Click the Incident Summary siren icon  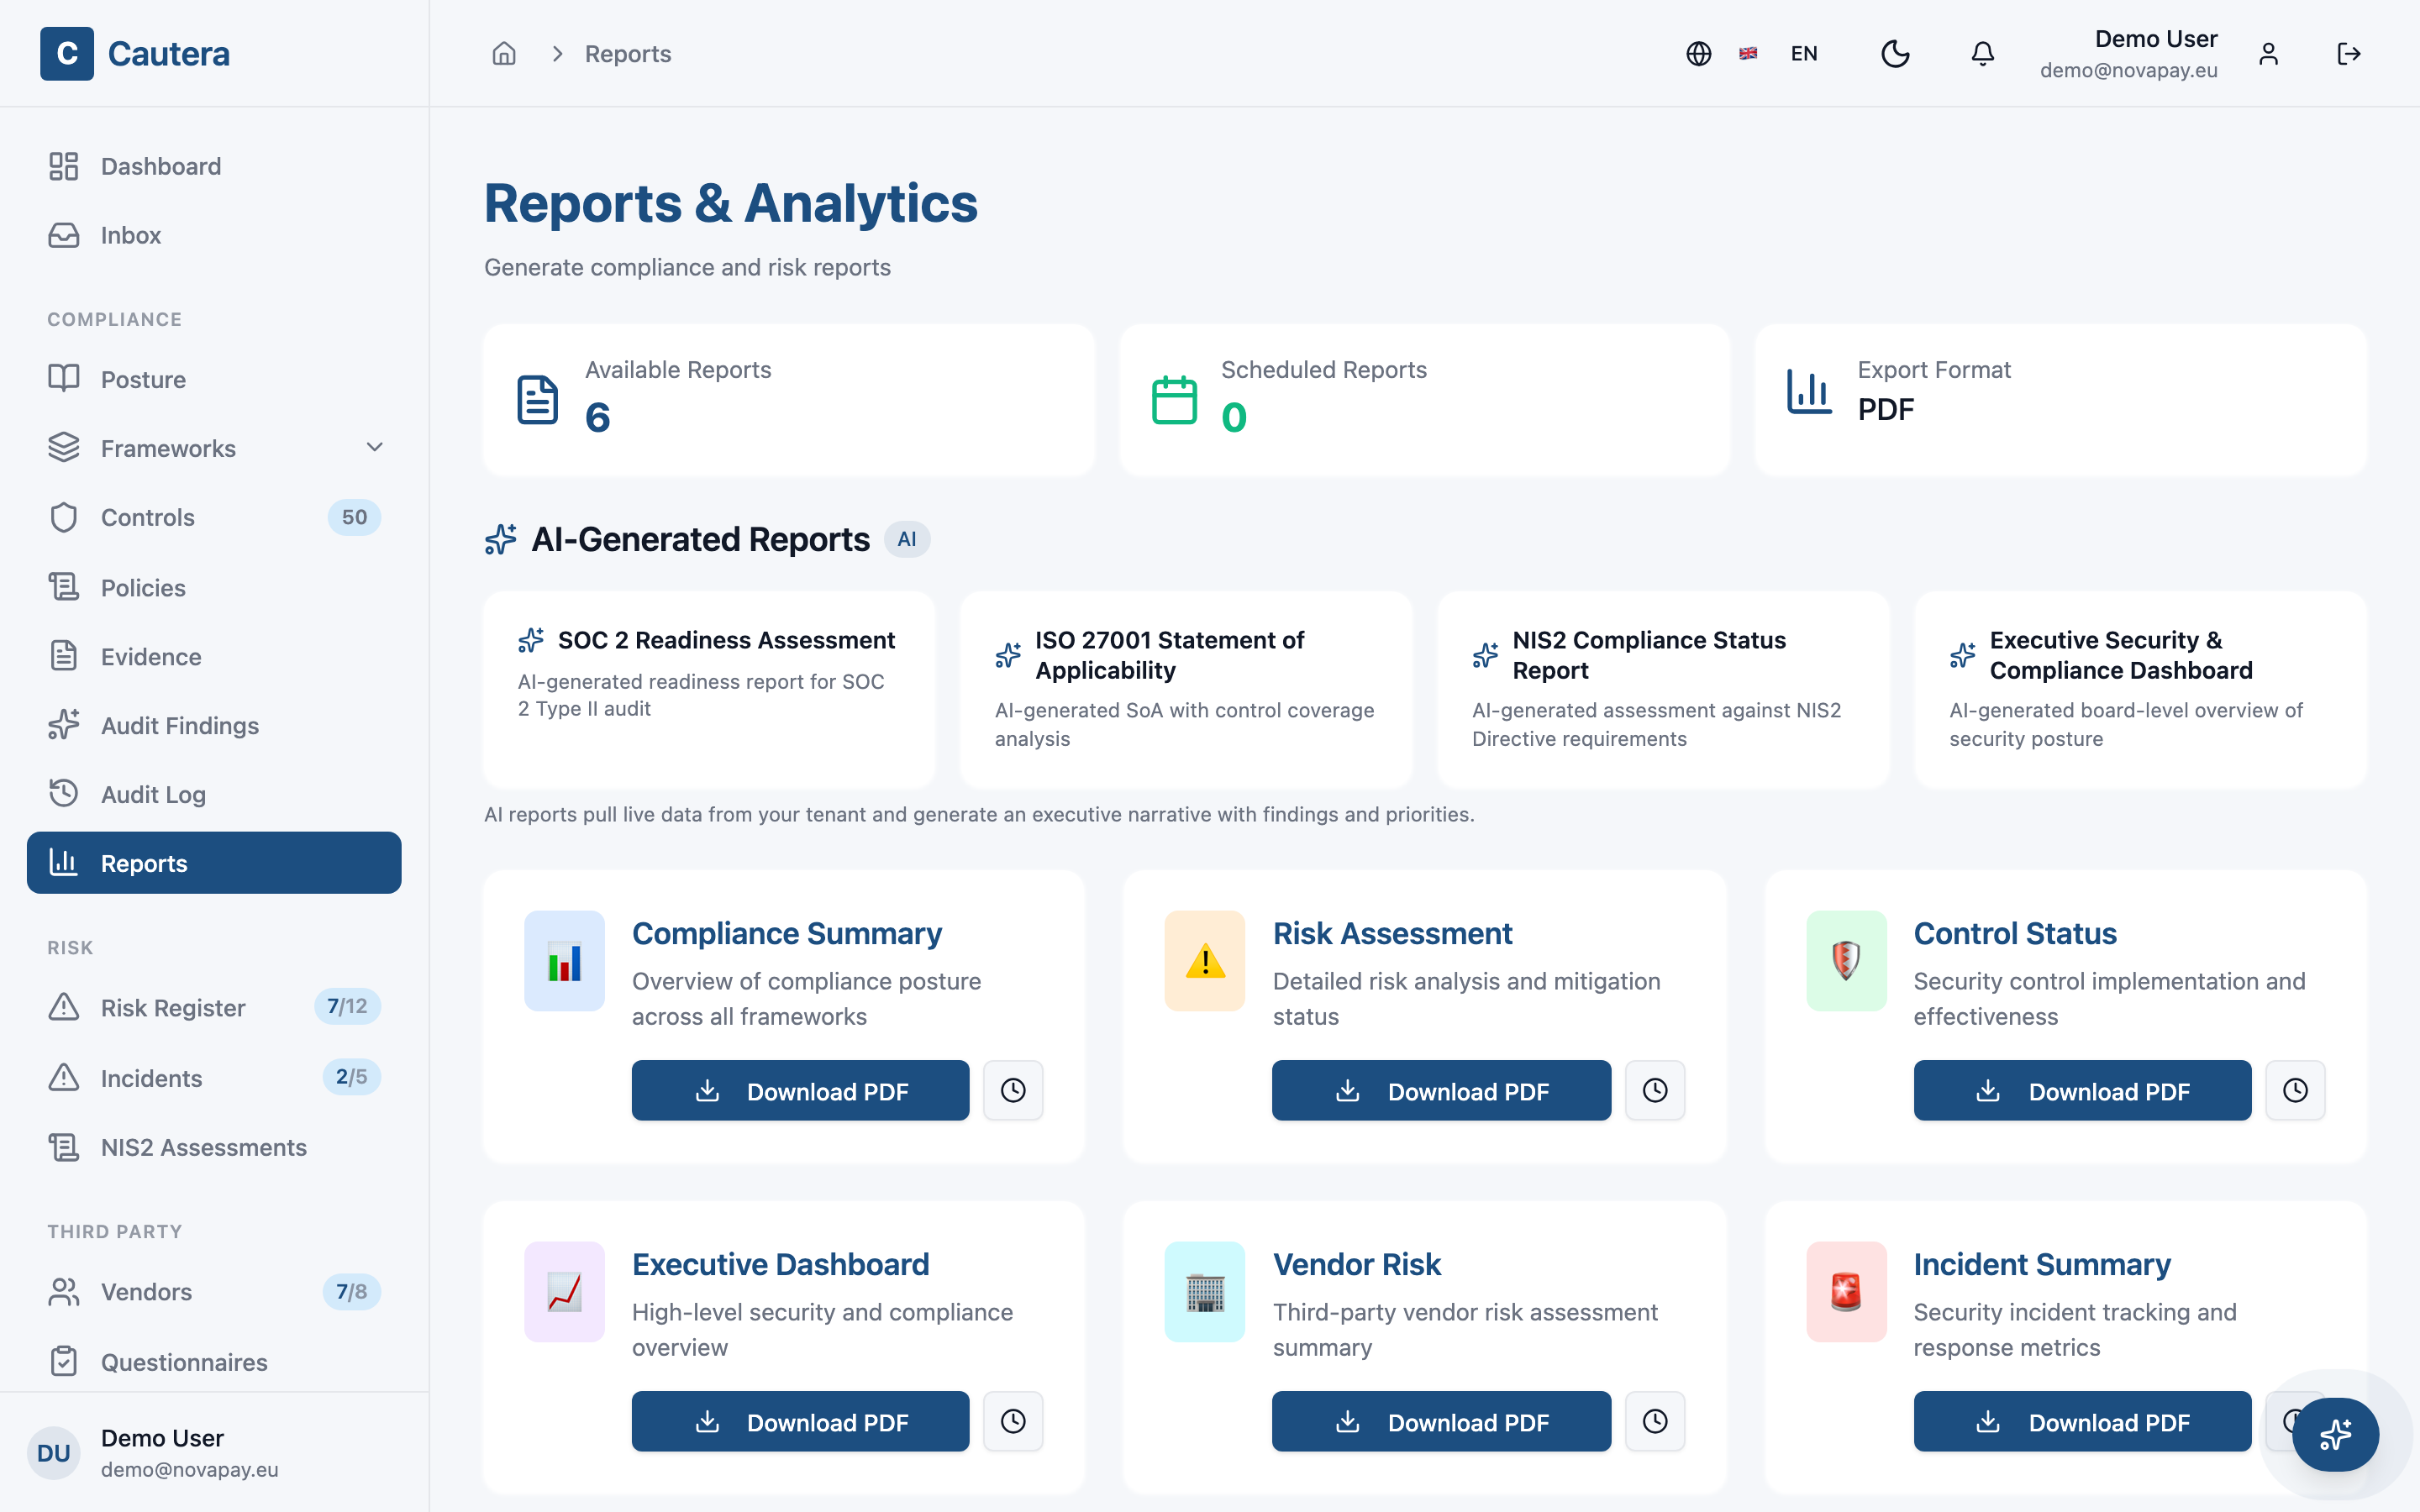(1846, 1292)
